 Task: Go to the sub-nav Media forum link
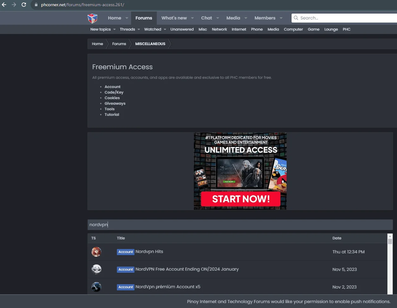pyautogui.click(x=273, y=29)
